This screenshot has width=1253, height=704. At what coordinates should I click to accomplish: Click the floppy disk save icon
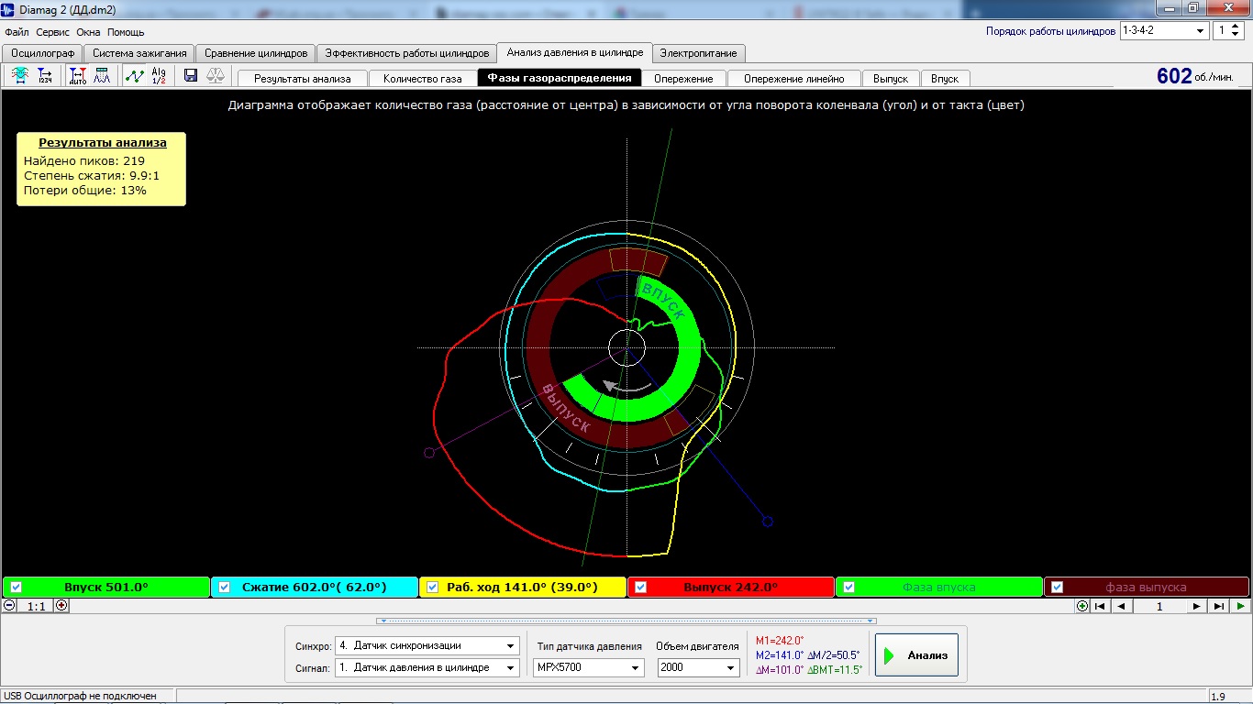[x=191, y=76]
